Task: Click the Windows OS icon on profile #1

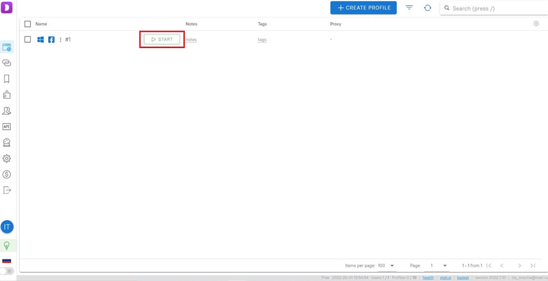Action: [41, 39]
